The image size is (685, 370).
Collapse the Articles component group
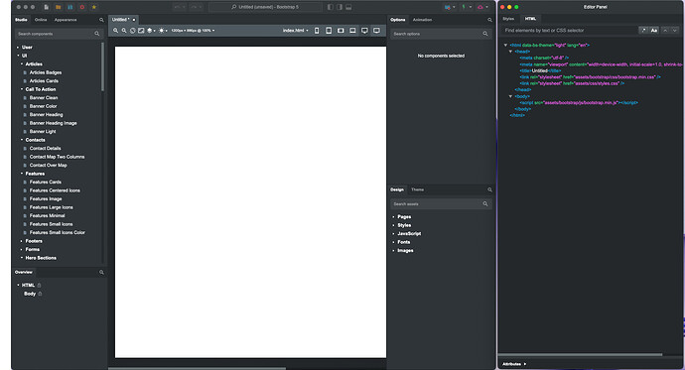point(22,64)
